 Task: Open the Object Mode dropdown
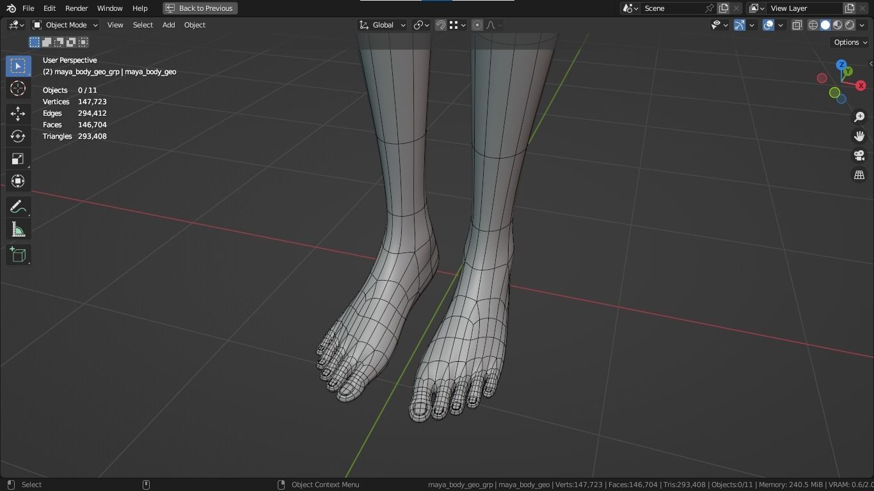pyautogui.click(x=65, y=25)
